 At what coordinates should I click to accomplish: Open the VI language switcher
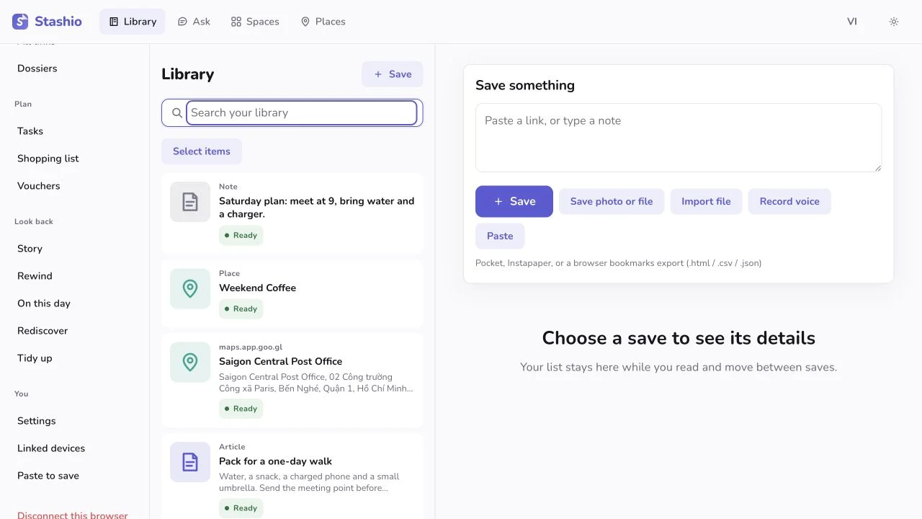click(852, 22)
